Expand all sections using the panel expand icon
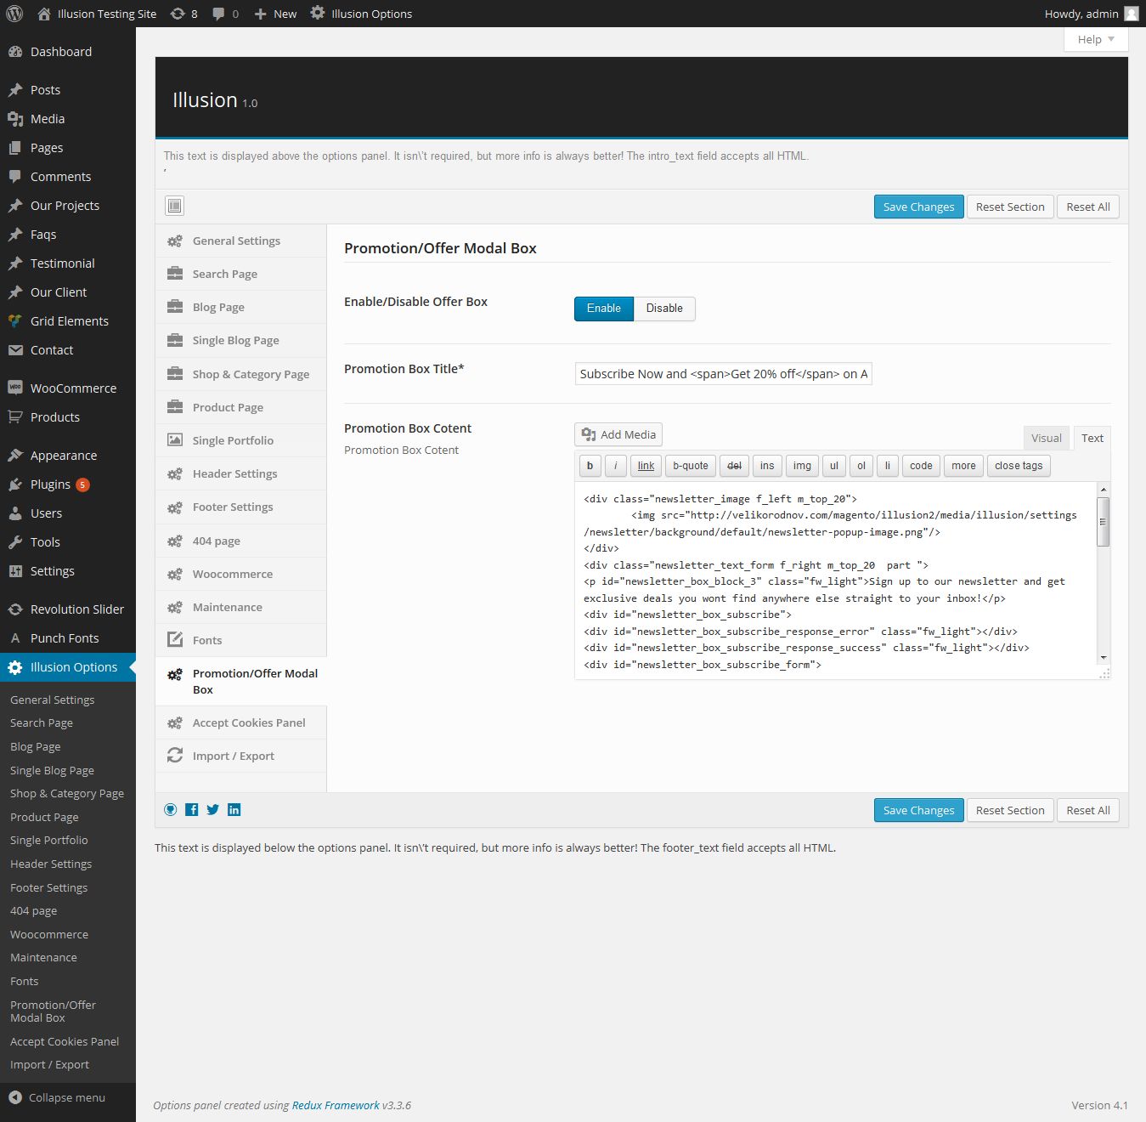This screenshot has width=1146, height=1122. point(174,206)
